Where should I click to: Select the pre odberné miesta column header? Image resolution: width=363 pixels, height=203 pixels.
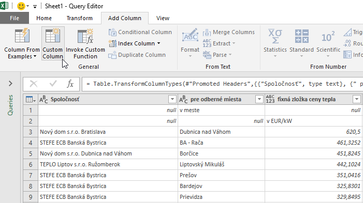click(221, 99)
